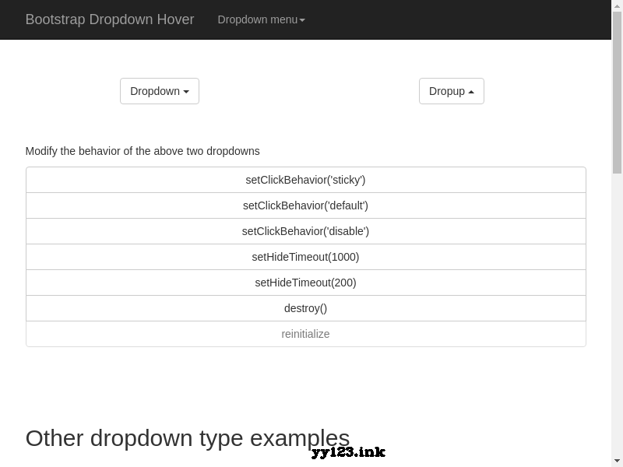Click the greyed reinitialize item
Image resolution: width=623 pixels, height=467 pixels.
coord(305,334)
